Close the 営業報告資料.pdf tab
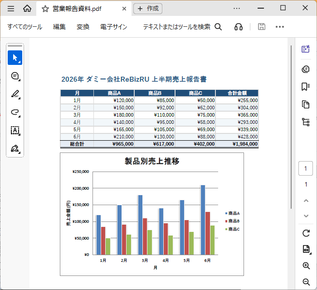This screenshot has height=290, width=317. (x=124, y=9)
